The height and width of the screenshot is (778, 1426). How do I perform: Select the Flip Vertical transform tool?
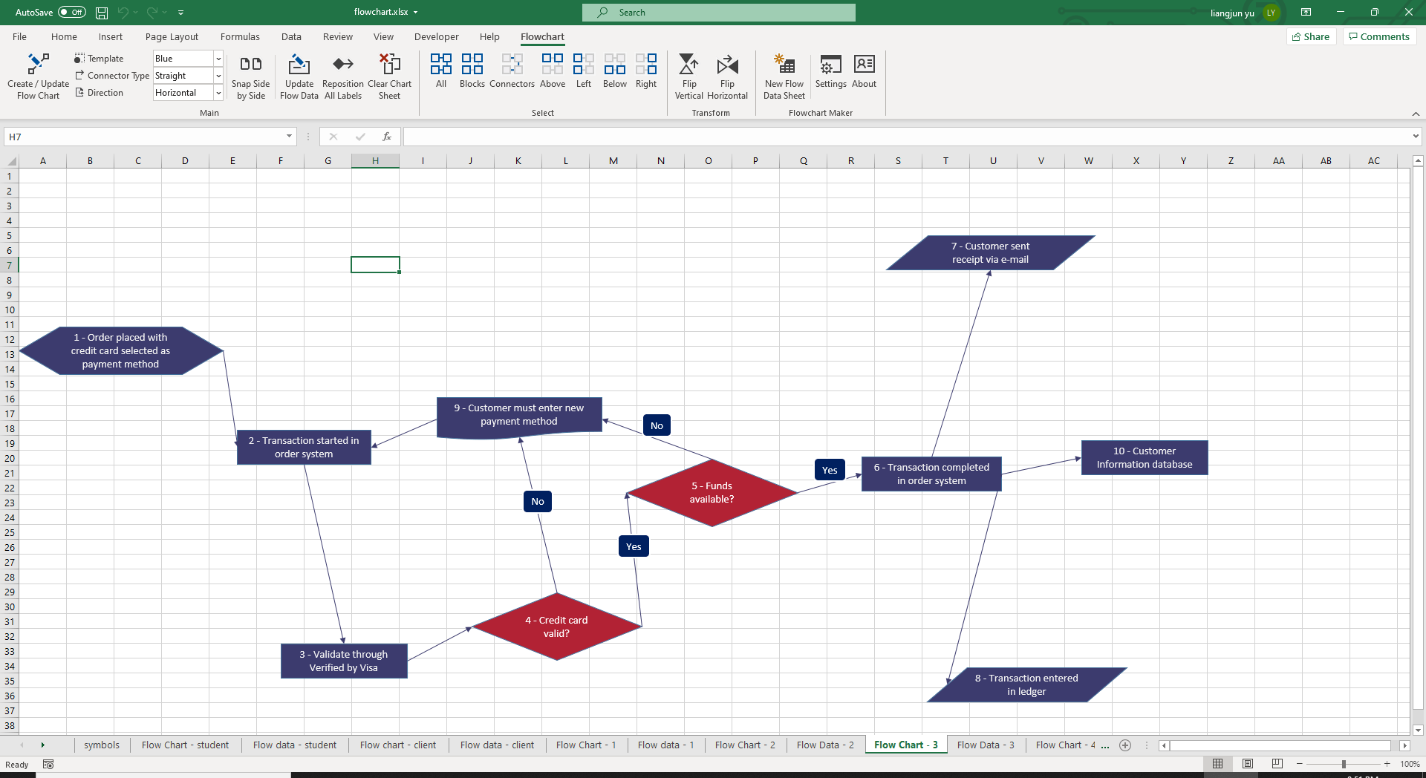click(688, 74)
